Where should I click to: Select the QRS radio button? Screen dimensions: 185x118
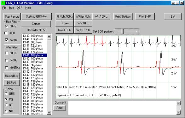coord(6,94)
